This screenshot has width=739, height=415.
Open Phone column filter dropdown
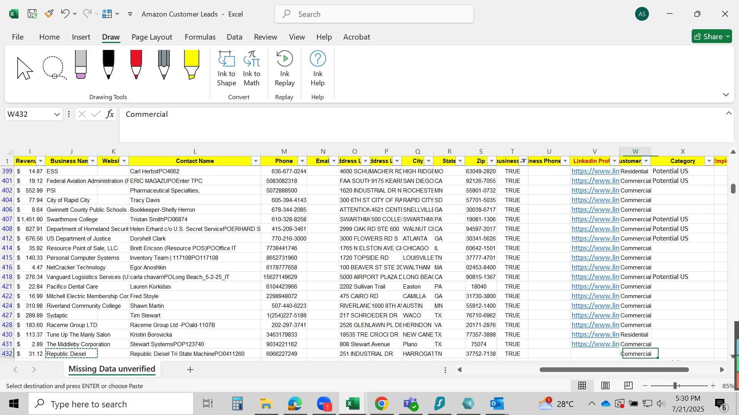pos(302,161)
